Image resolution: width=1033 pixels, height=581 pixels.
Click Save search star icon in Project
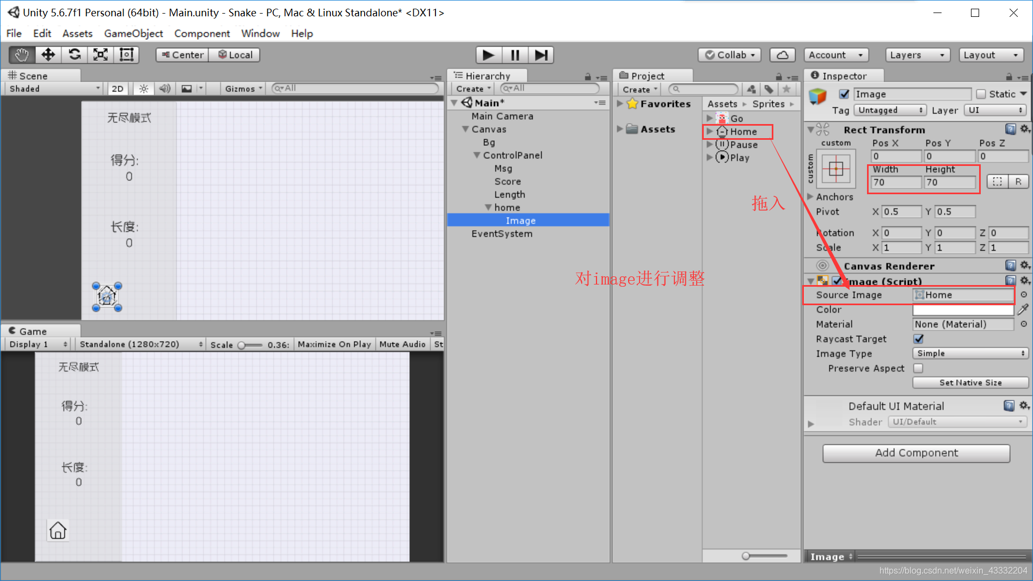pos(786,89)
